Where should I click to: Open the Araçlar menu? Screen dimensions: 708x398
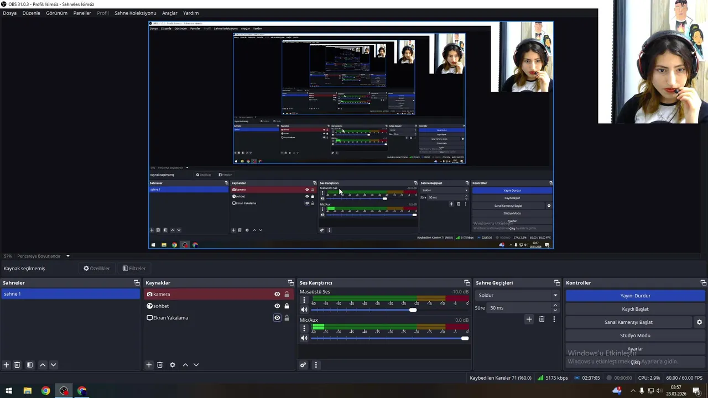[x=169, y=13]
